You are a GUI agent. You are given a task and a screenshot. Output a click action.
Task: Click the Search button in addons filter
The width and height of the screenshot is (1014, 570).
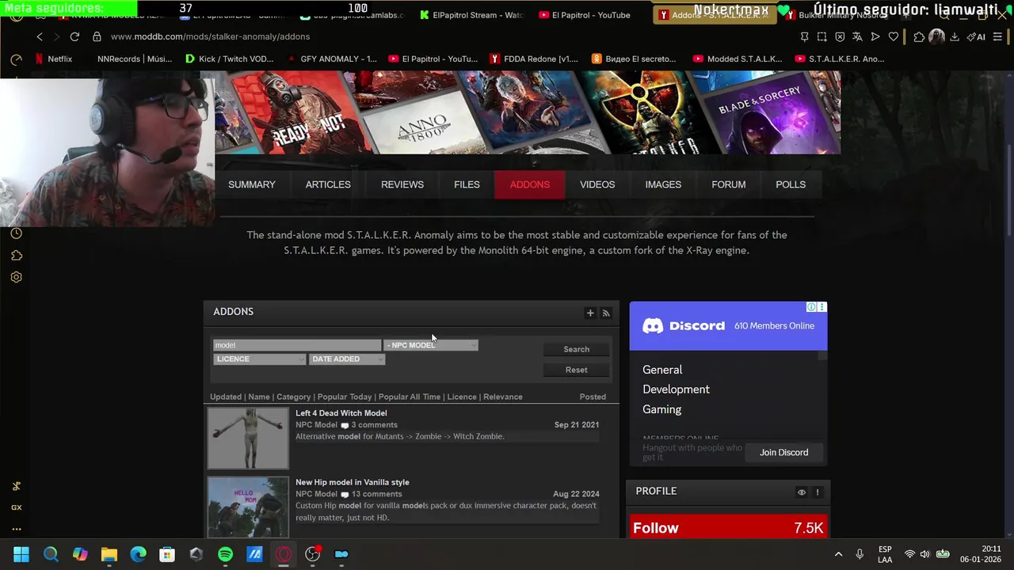[576, 349]
